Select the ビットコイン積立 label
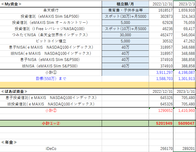196x152 pixels. pos(51,41)
